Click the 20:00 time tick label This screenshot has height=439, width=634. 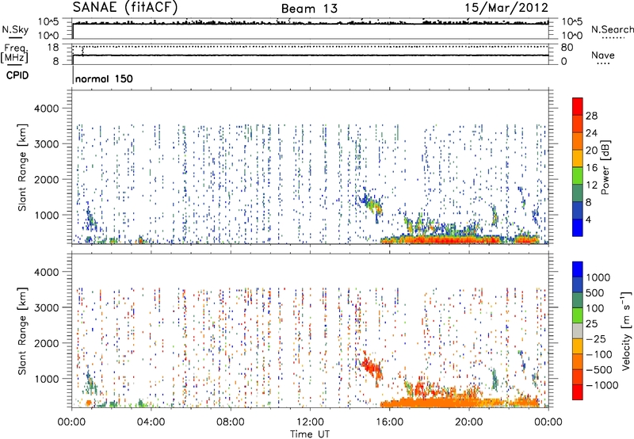[468, 422]
